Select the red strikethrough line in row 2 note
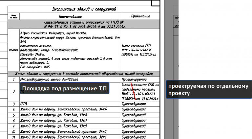This screenshot has width=252, height=139. 133,91
